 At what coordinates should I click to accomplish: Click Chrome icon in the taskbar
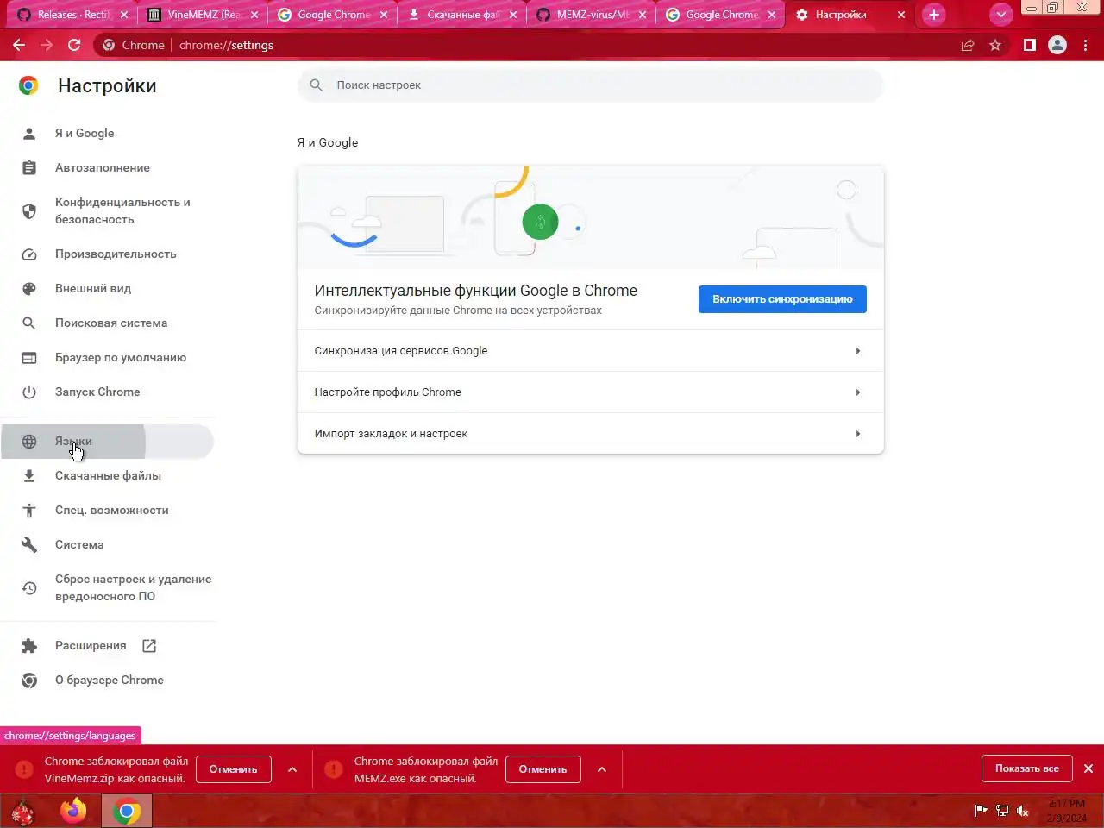tap(127, 811)
